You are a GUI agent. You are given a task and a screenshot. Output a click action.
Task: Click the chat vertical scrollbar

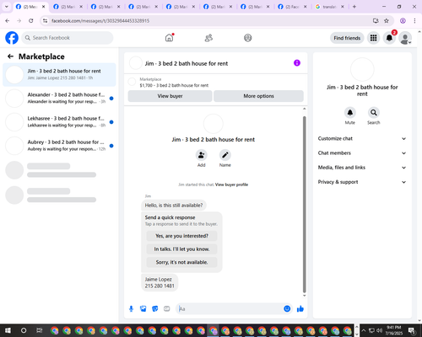(304, 205)
